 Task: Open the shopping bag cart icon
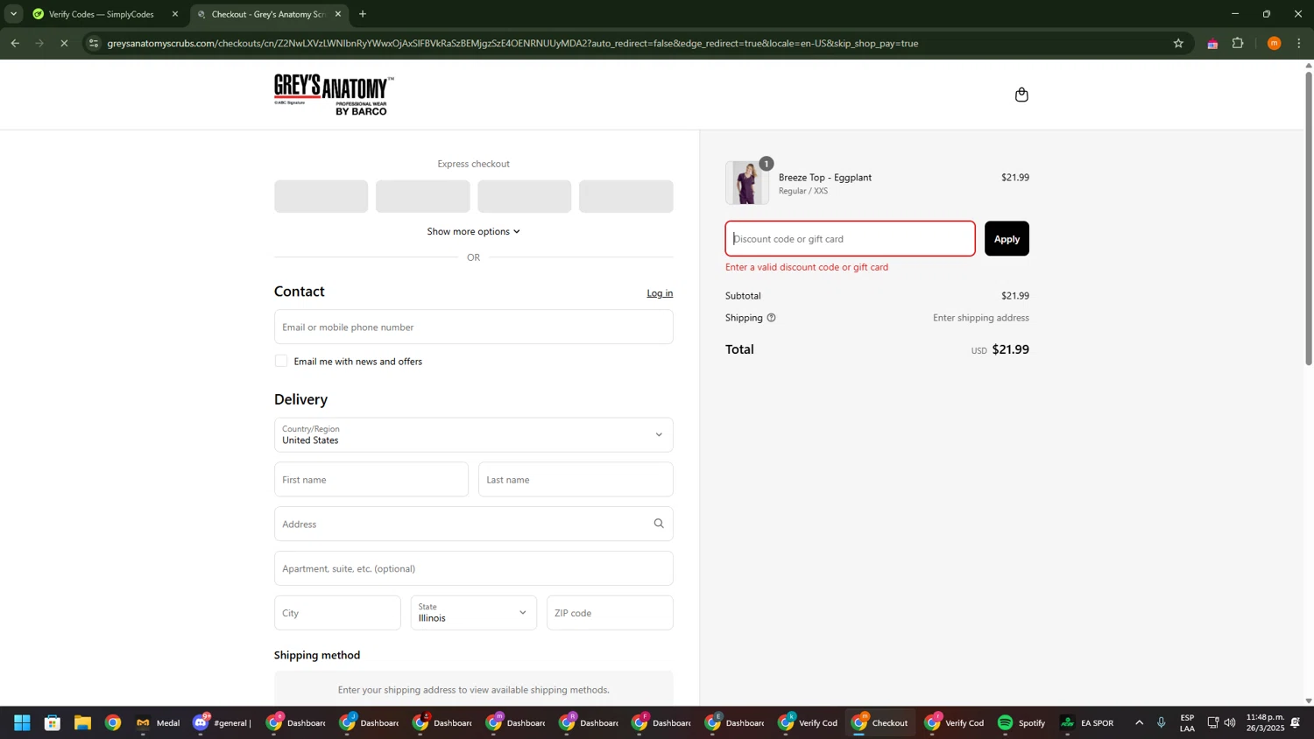(x=1021, y=95)
